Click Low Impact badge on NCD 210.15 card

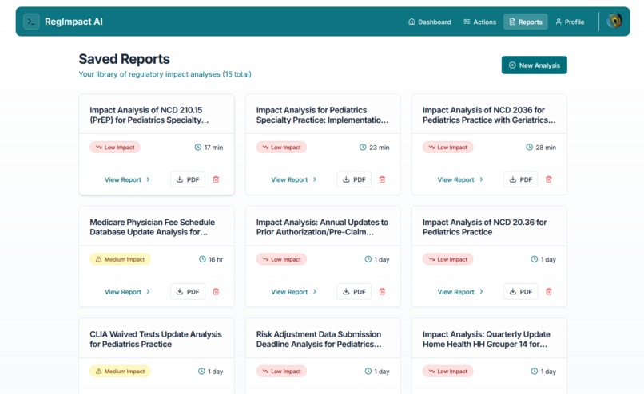pyautogui.click(x=115, y=148)
